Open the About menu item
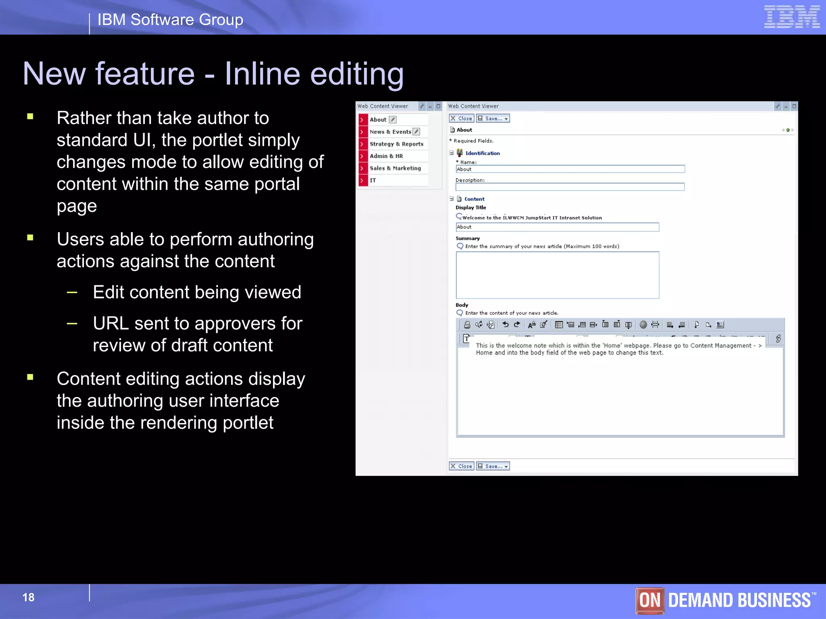Image resolution: width=826 pixels, height=619 pixels. point(378,120)
